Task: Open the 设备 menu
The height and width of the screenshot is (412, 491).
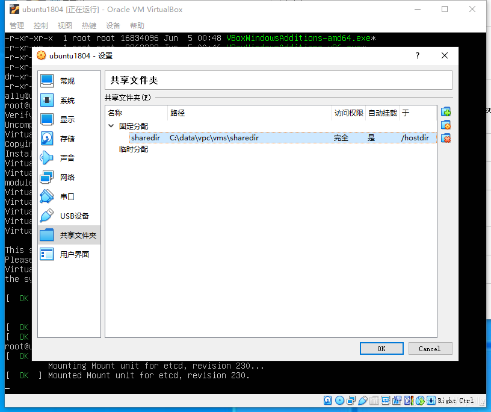Action: (x=113, y=25)
